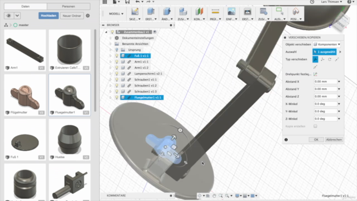Choose the translate move type icon
Viewport: 357px width, 201px height.
tap(322, 59)
